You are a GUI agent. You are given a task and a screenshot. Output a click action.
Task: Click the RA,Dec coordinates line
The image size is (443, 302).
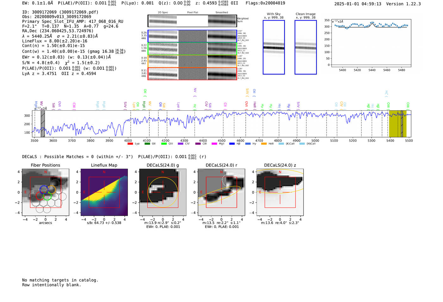[x=58, y=31]
